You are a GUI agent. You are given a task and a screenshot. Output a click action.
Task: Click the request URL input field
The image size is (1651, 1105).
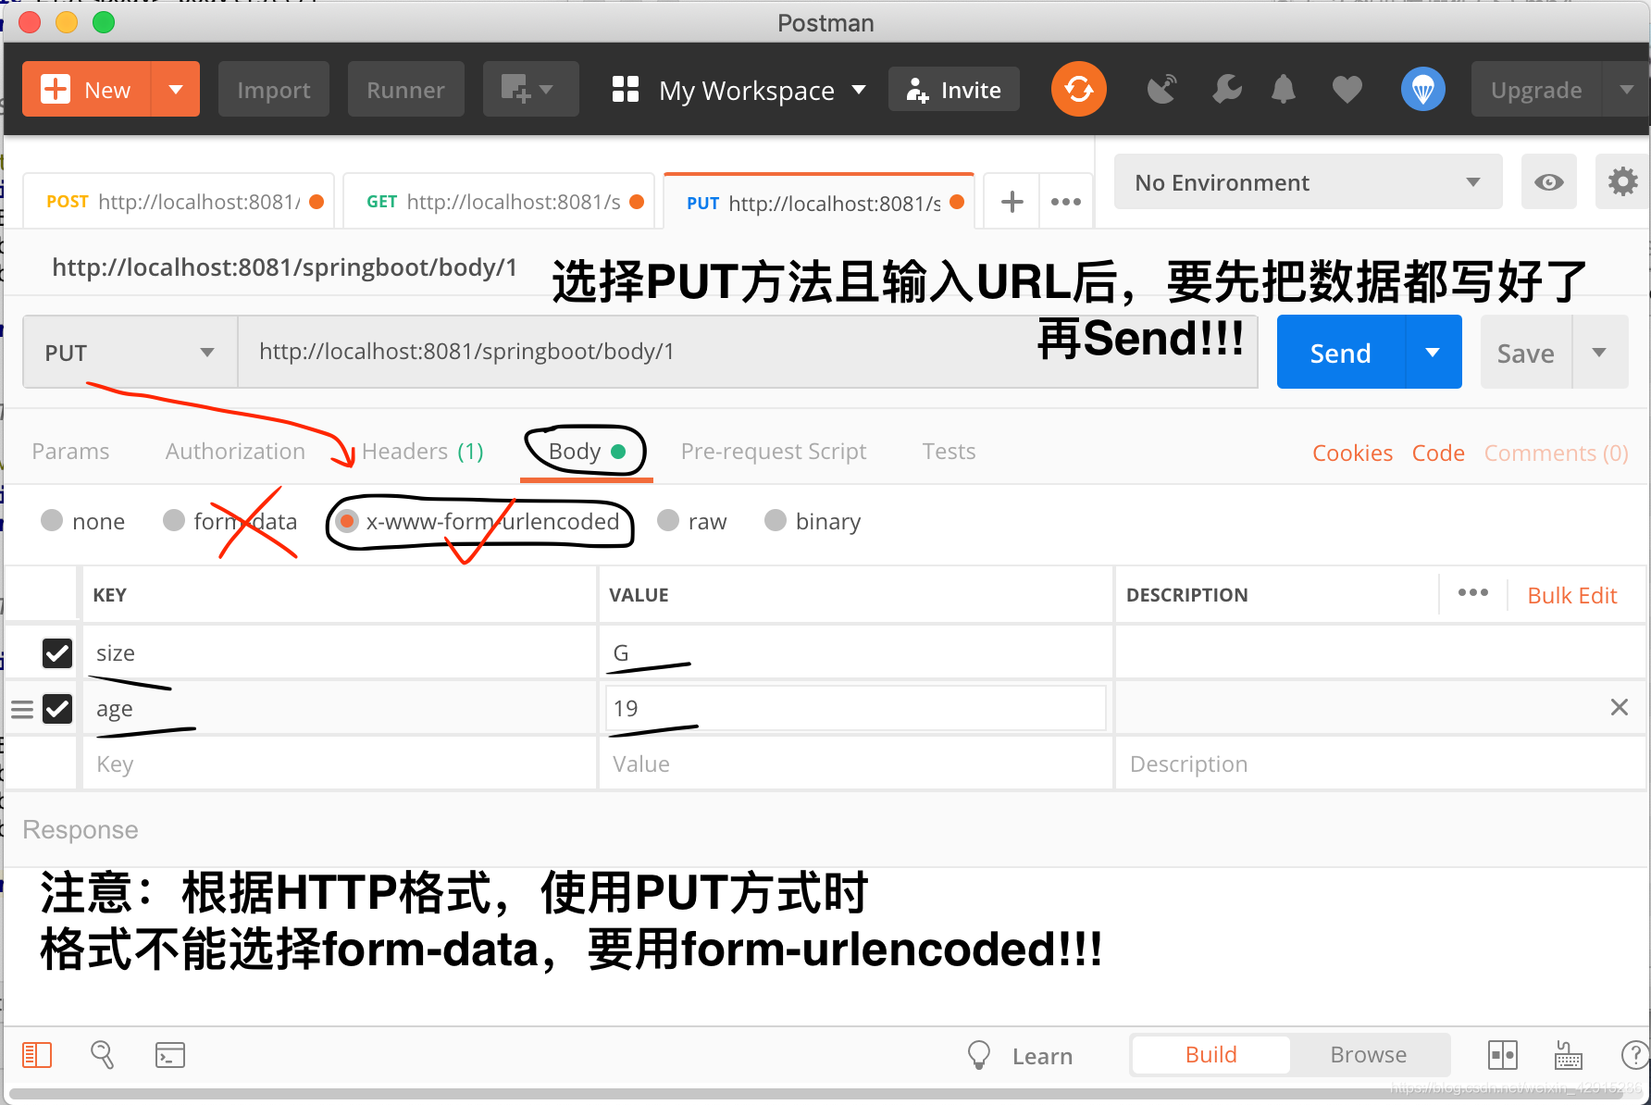point(747,352)
